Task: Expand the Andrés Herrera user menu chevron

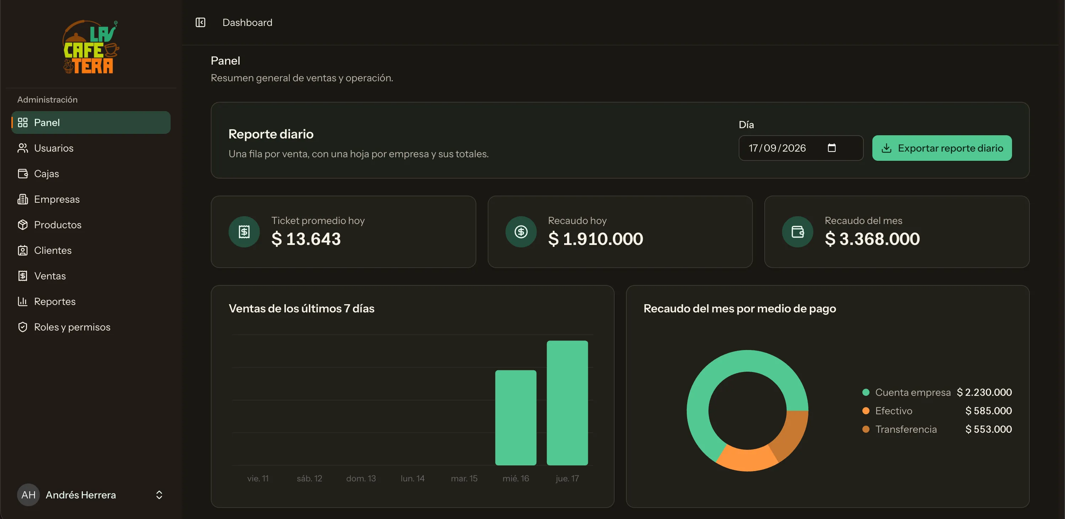Action: 159,495
